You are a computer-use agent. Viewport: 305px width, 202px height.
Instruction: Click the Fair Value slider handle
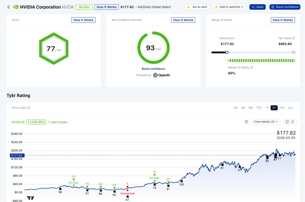[x=294, y=52]
